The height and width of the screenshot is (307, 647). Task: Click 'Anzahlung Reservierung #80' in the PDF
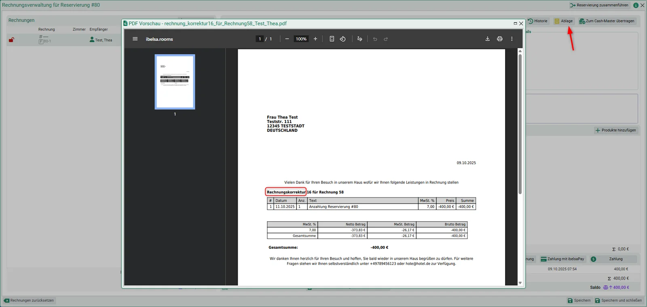pyautogui.click(x=334, y=207)
